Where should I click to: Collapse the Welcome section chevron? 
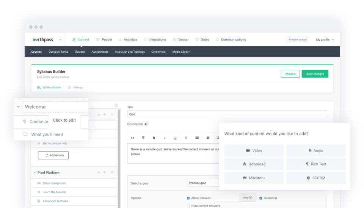(x=18, y=107)
